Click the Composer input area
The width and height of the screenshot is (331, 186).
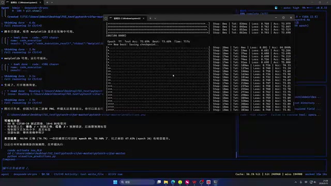[x=164, y=165]
